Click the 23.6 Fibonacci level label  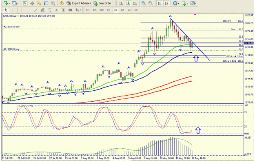pyautogui.click(x=241, y=37)
